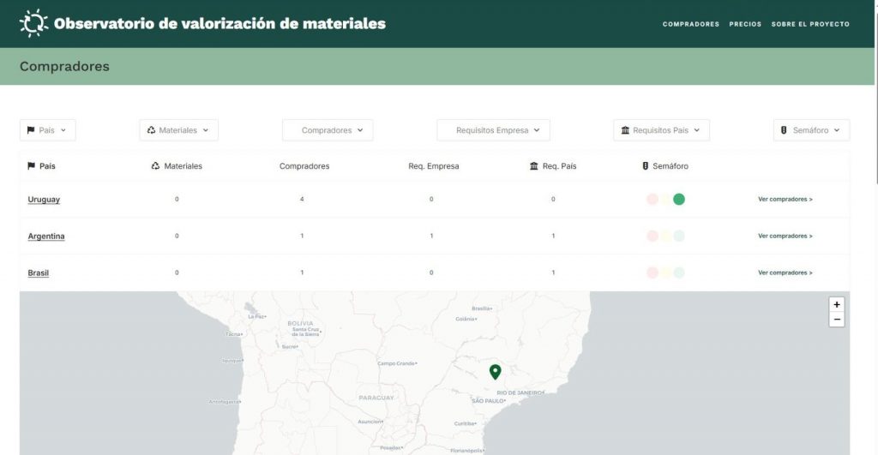
Task: Click the institution icon in Req. País header
Action: click(534, 166)
